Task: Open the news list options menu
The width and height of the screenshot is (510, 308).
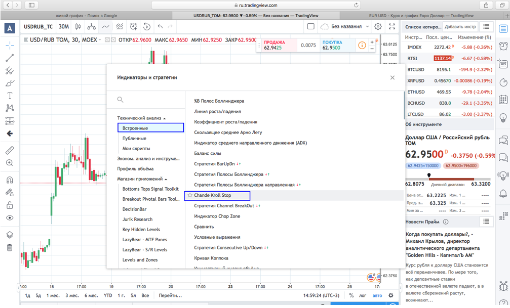Action: point(486,222)
